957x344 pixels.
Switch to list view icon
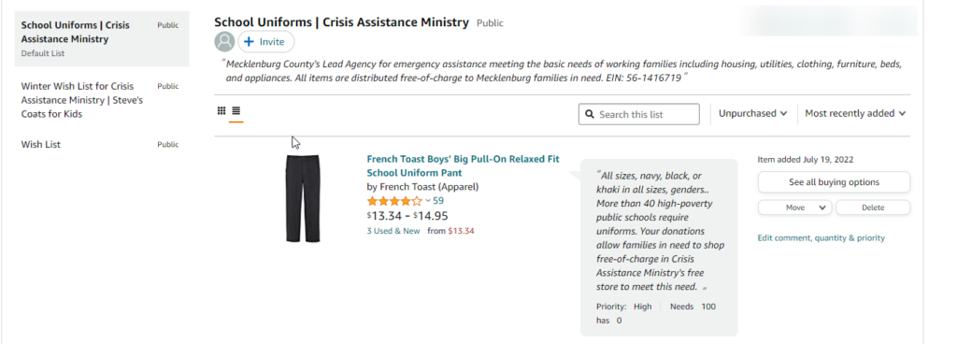pyautogui.click(x=236, y=111)
